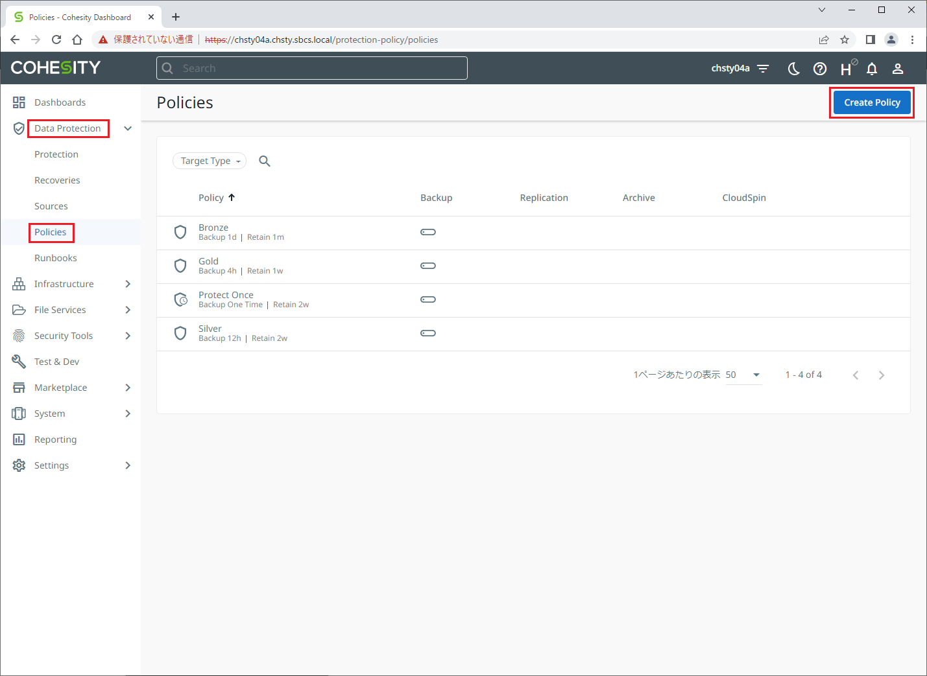Click the Bronze policy shield icon

coord(180,232)
